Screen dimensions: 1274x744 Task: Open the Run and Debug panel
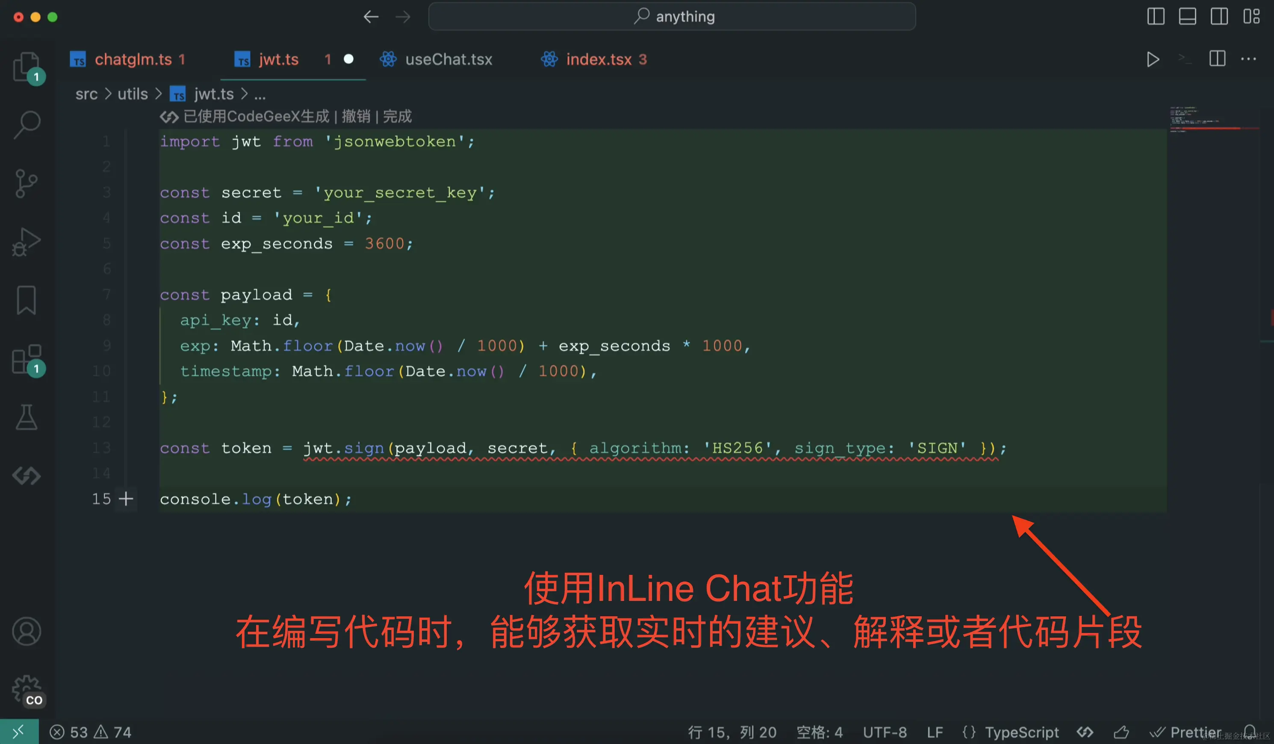click(x=26, y=243)
